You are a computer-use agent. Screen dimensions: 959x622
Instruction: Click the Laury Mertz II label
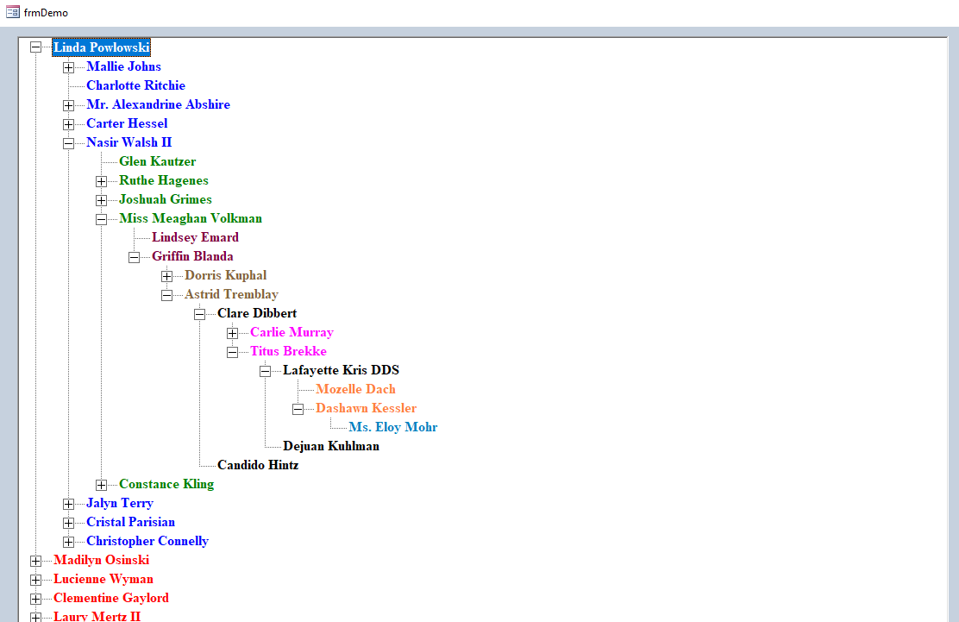pyautogui.click(x=97, y=615)
